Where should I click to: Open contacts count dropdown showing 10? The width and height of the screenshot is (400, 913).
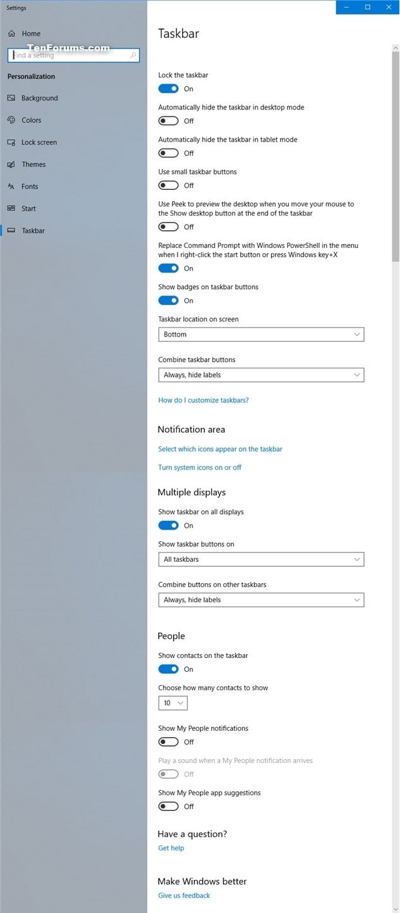coord(173,703)
